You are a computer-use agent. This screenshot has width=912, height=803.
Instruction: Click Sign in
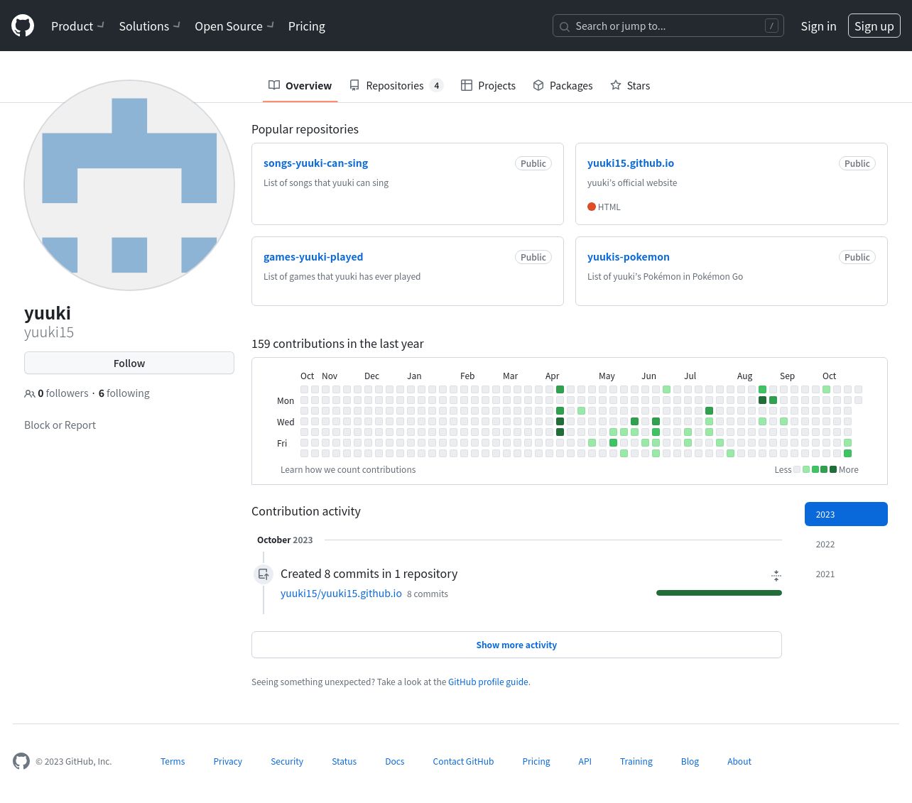tap(818, 26)
